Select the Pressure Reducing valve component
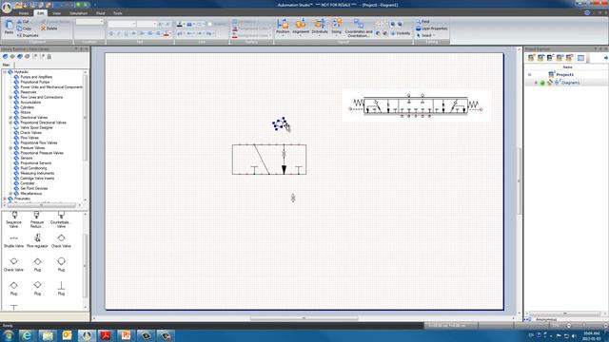The image size is (609, 342). pyautogui.click(x=37, y=219)
